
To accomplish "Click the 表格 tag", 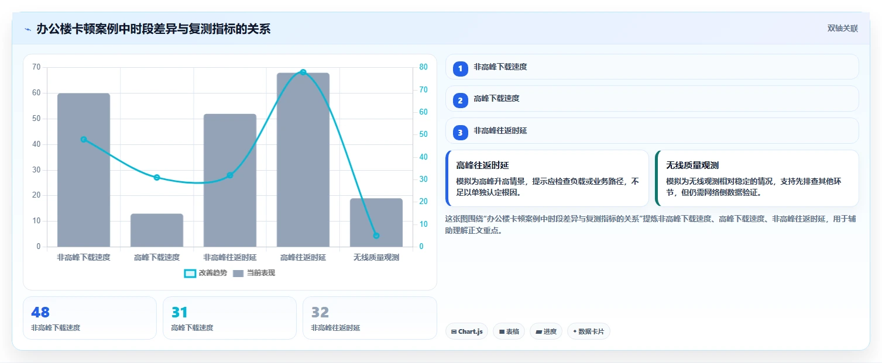I will pyautogui.click(x=509, y=331).
